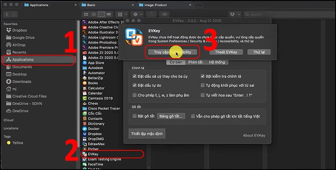Filter by Yellow tag
336x170 pixels.
pos(15,143)
